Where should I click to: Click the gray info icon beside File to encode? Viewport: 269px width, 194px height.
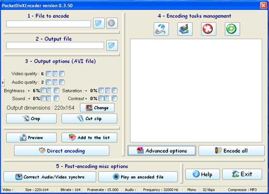112,23
